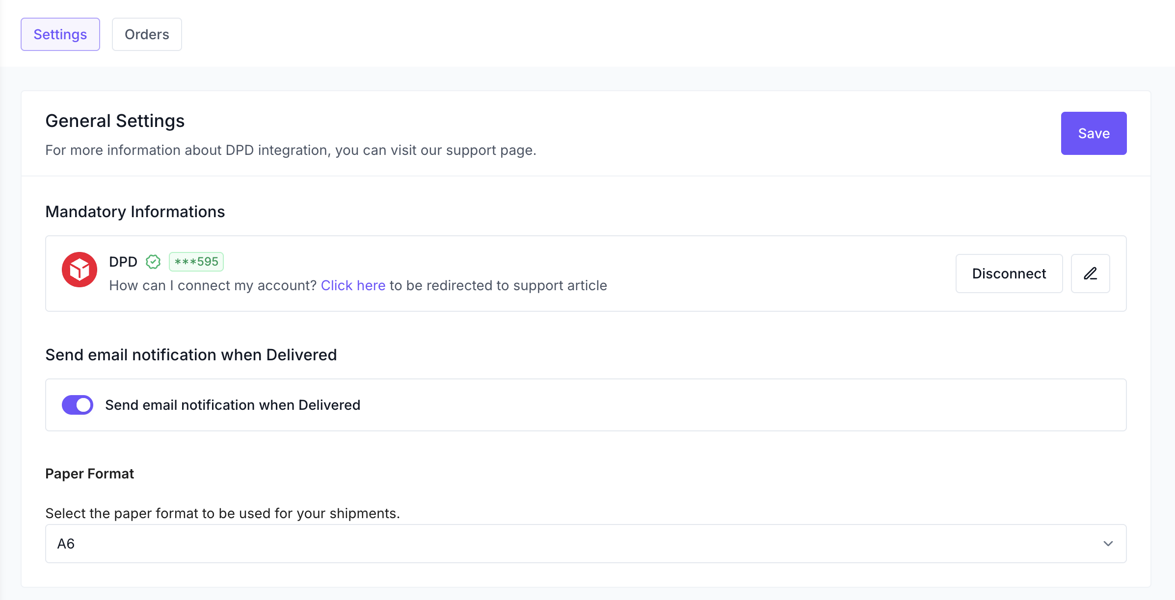Viewport: 1175px width, 600px height.
Task: Click the paper format dropdown chevron
Action: point(1108,544)
